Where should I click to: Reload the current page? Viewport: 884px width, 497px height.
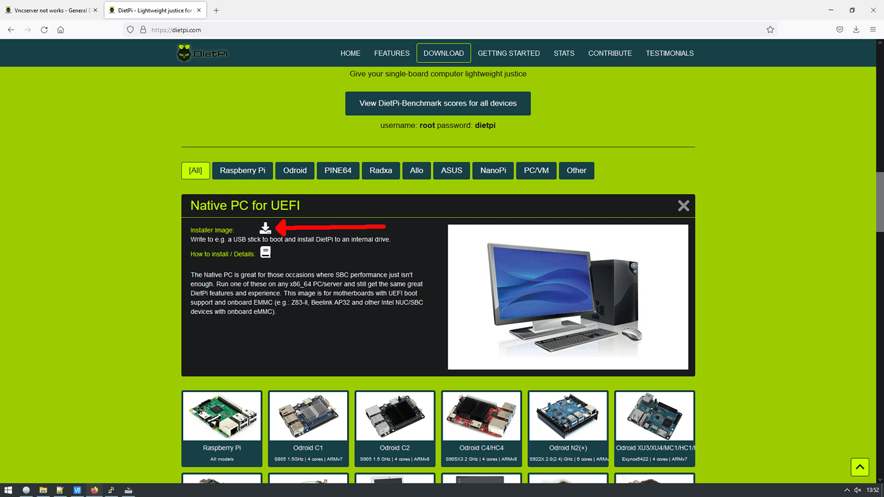click(x=44, y=29)
